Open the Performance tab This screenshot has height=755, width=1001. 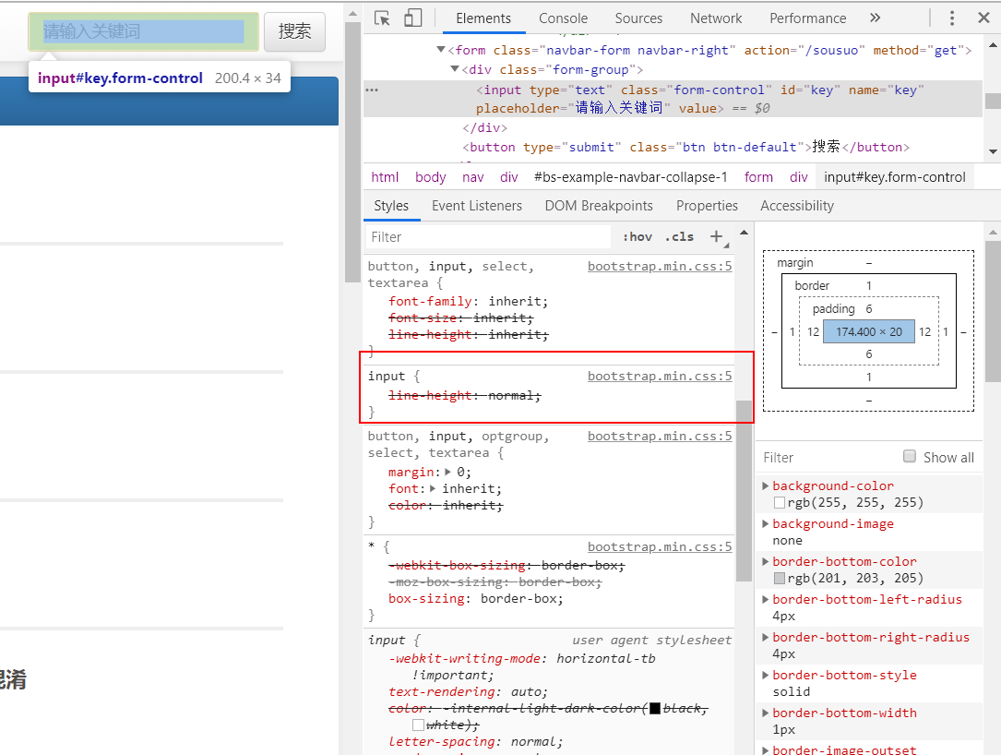coord(807,18)
